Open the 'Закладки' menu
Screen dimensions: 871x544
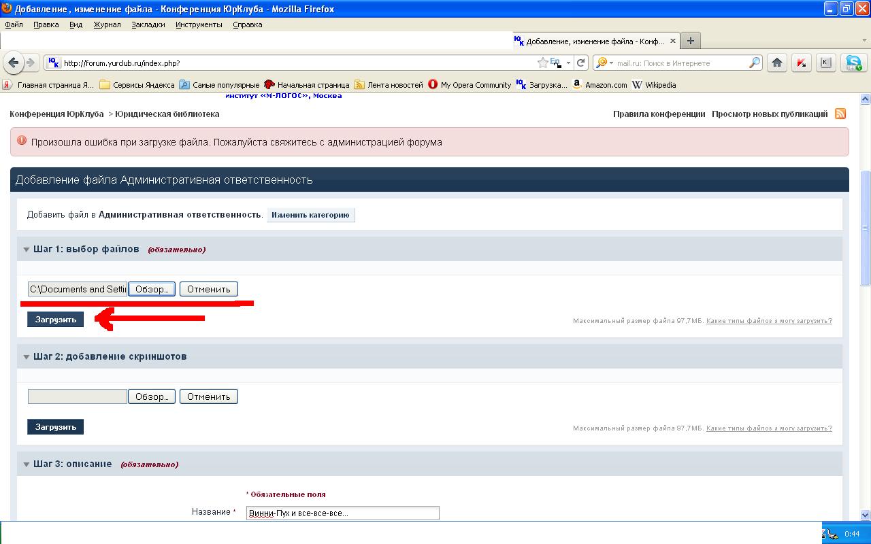(148, 24)
